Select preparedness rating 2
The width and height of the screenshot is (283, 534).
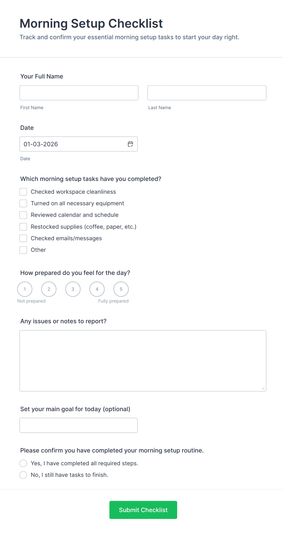[49, 289]
